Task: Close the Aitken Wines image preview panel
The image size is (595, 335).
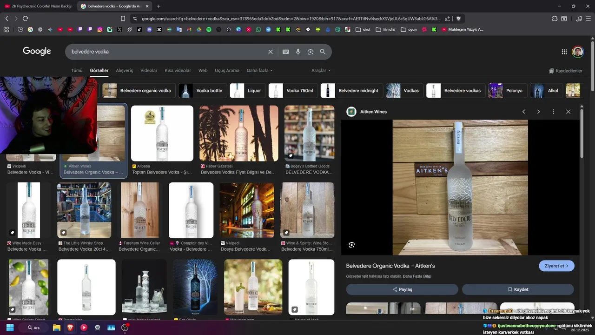Action: [568, 112]
